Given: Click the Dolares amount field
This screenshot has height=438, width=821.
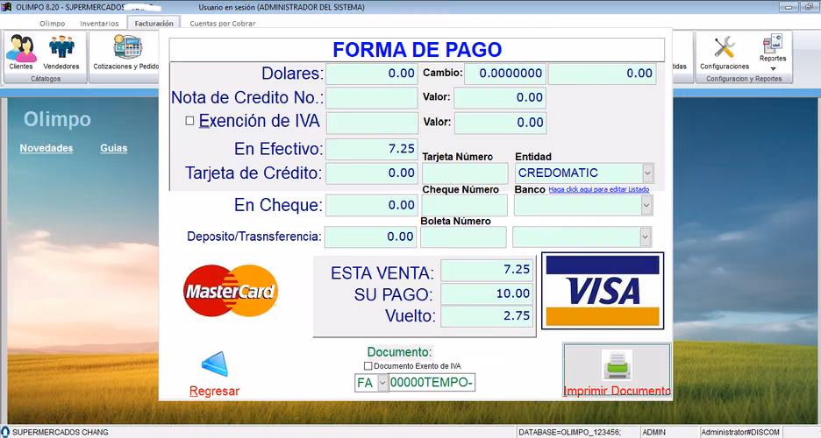Looking at the screenshot, I should [x=372, y=74].
